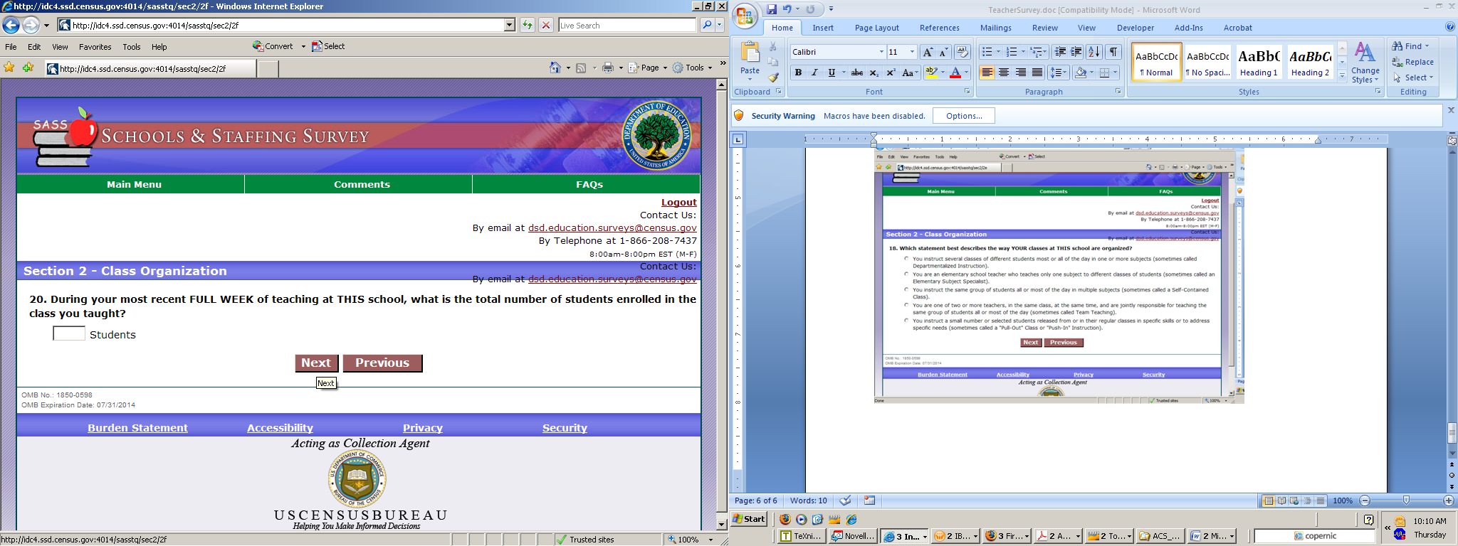Click the Sort A-Z icon in Paragraph group
The image size is (1458, 546).
pos(1094,52)
